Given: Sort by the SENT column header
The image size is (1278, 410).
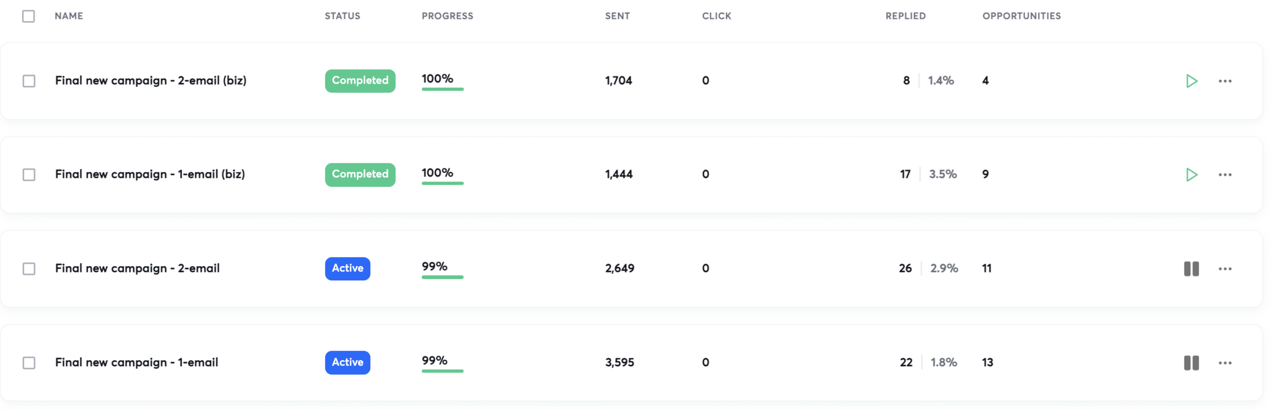Looking at the screenshot, I should coord(617,16).
